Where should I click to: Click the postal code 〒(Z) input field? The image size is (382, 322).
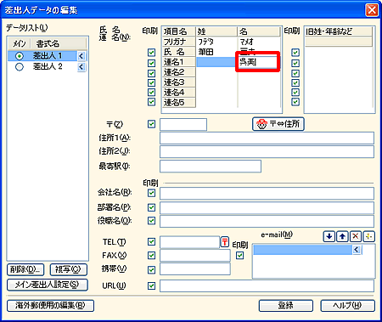tap(183, 124)
